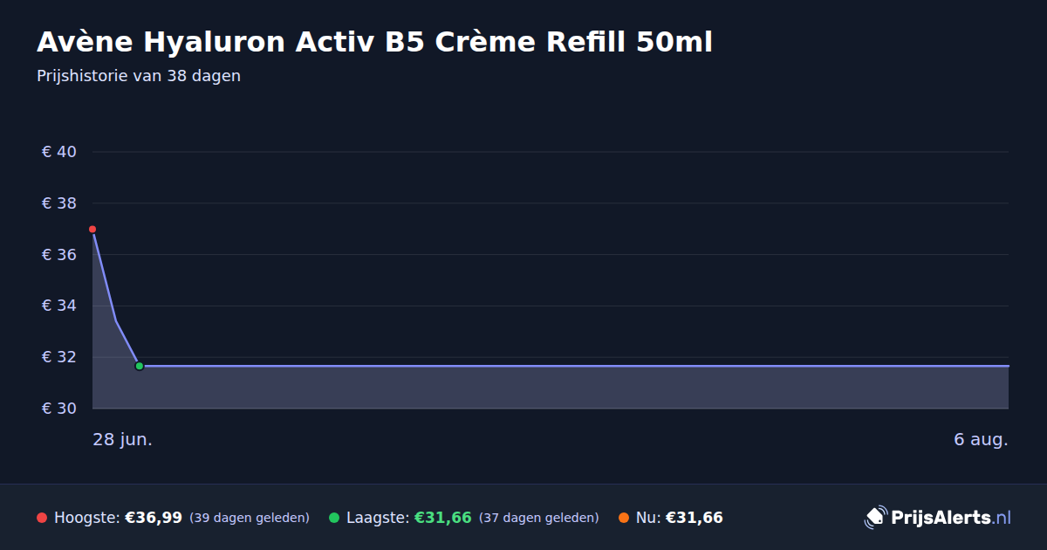This screenshot has width=1047, height=550.
Task: Click the € 30 axis label
Action: (x=59, y=409)
